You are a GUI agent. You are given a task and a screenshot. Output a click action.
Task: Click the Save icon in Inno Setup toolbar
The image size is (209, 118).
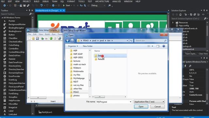37,39
